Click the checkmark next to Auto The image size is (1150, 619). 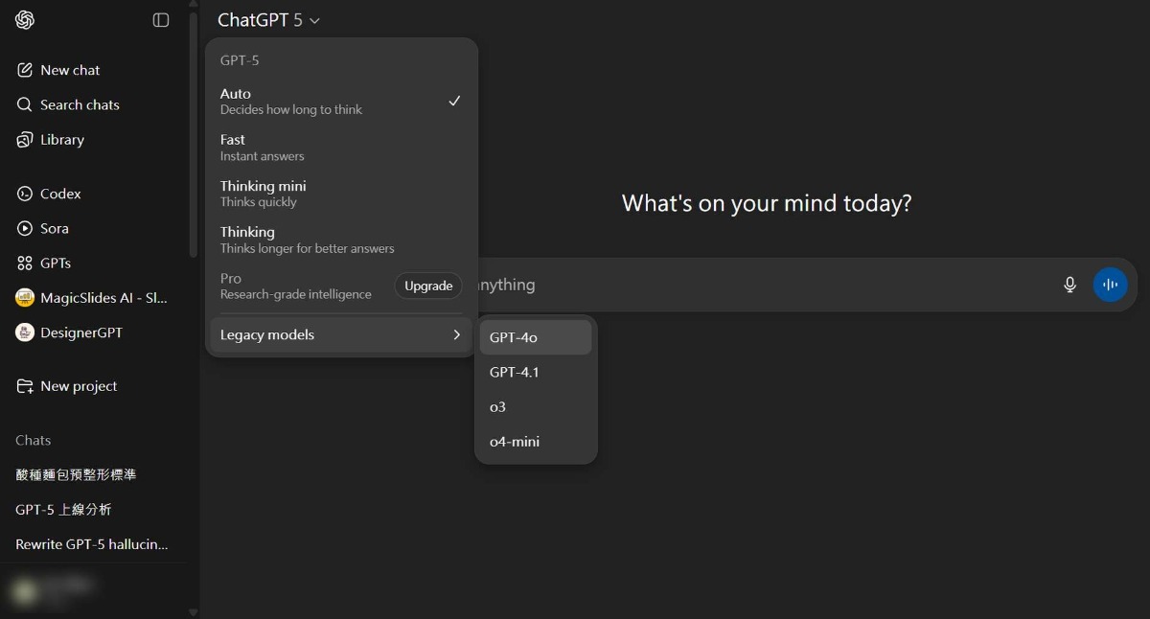(x=454, y=101)
